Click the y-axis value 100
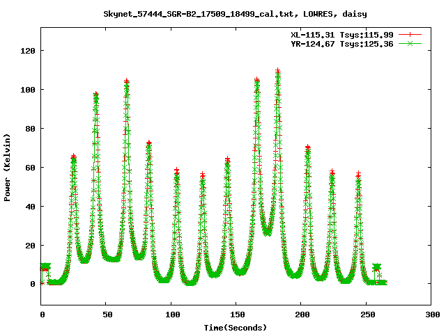The width and height of the screenshot is (446, 334). click(x=28, y=90)
